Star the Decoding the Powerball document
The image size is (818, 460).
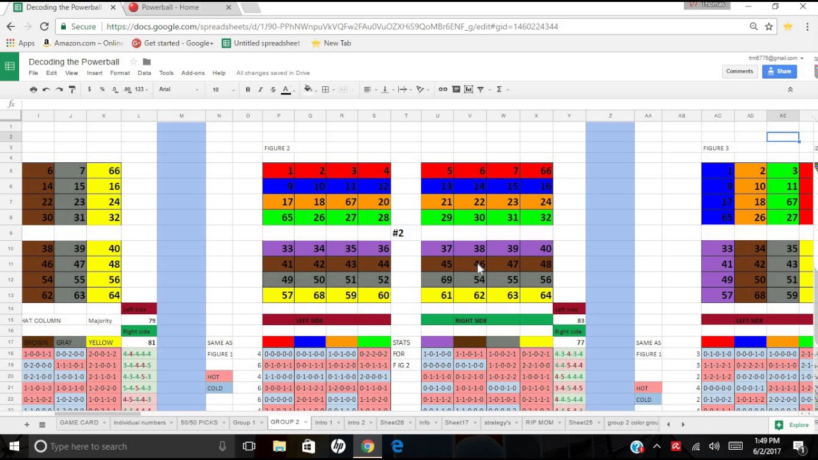pyautogui.click(x=133, y=61)
